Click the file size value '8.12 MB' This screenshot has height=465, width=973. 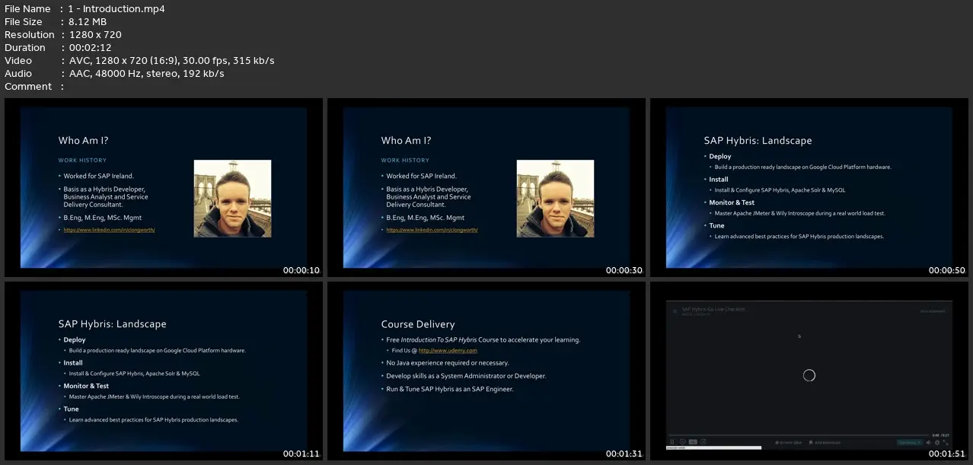[x=88, y=22]
